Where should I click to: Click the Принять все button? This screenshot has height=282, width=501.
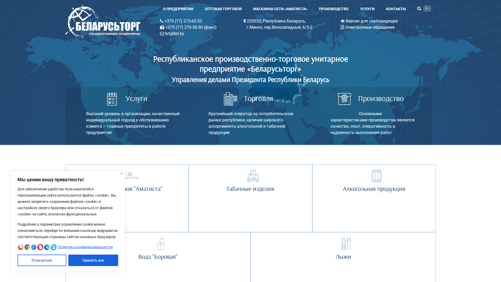[x=93, y=260]
